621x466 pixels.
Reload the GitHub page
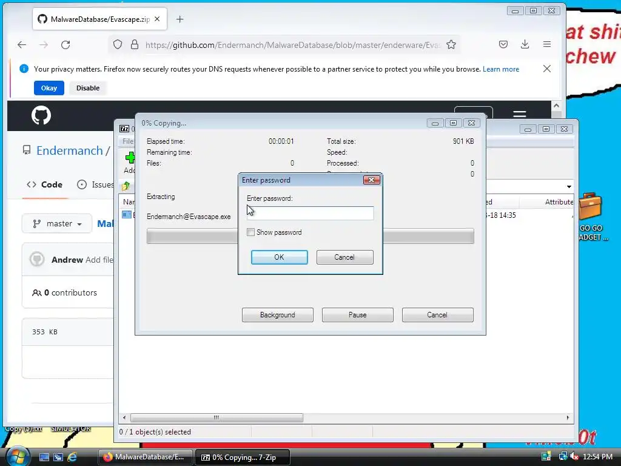65,45
